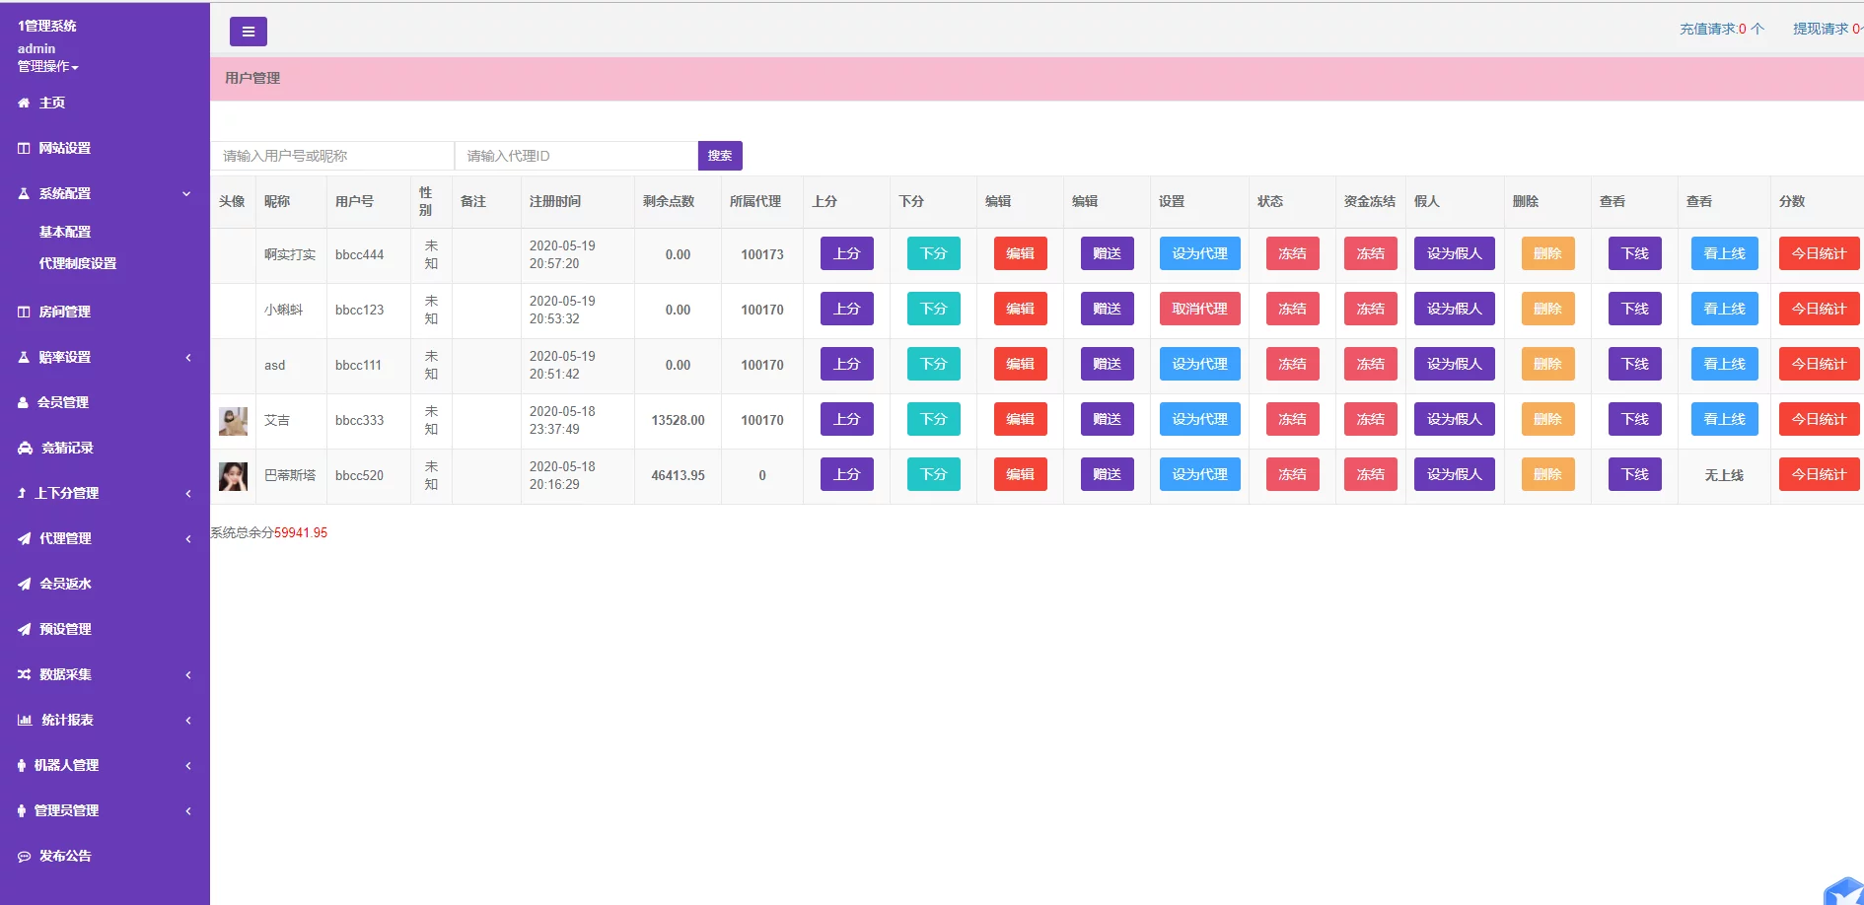Expand the 数据采集 submenu chevron
Image resolution: width=1864 pixels, height=905 pixels.
tap(188, 674)
